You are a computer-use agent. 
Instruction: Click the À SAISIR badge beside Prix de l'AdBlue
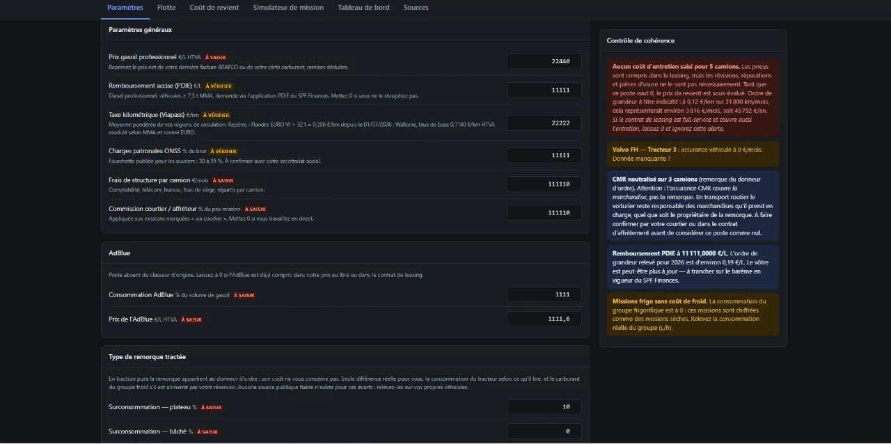(x=191, y=319)
